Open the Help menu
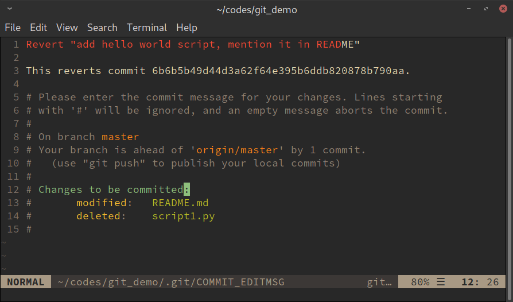The width and height of the screenshot is (513, 302). pos(187,28)
